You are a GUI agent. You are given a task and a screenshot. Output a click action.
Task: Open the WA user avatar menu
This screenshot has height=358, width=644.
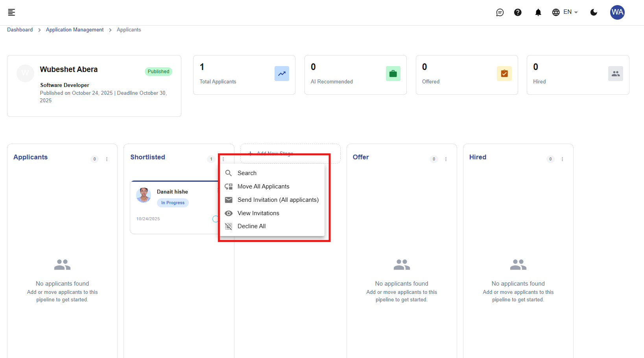(x=617, y=12)
